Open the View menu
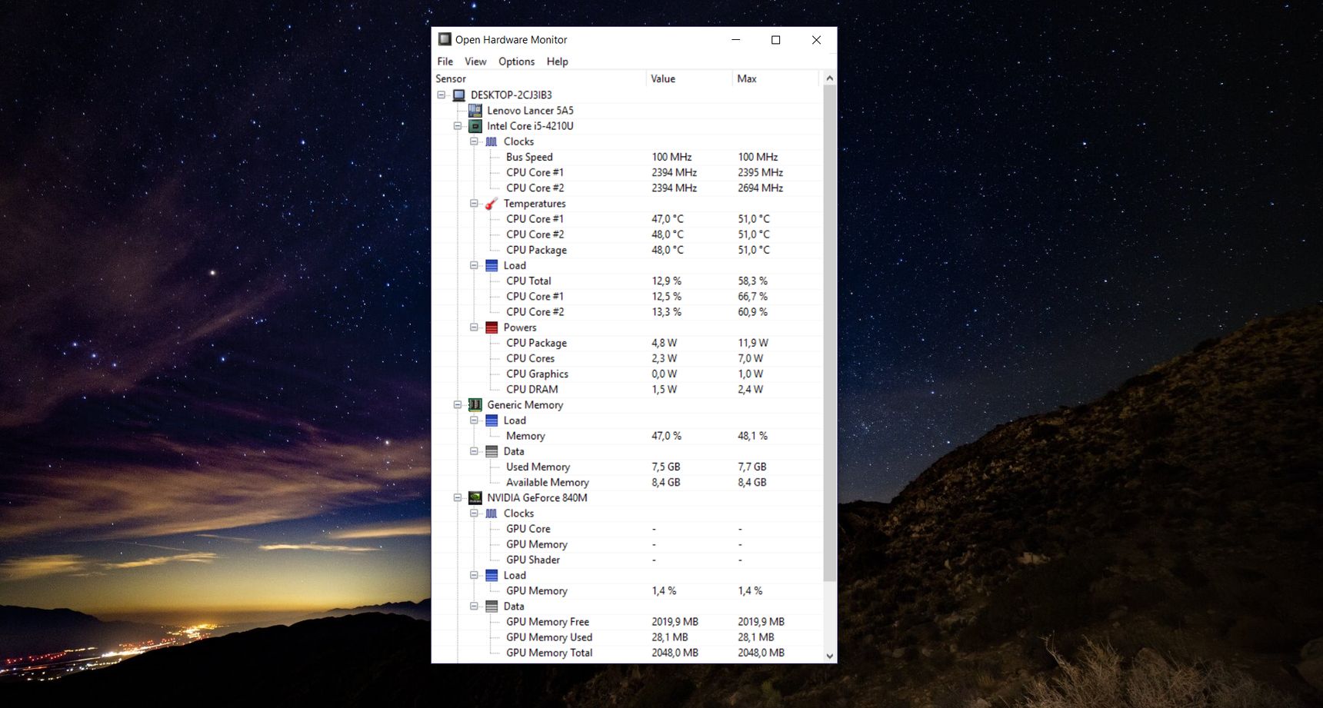This screenshot has width=1323, height=708. point(475,61)
